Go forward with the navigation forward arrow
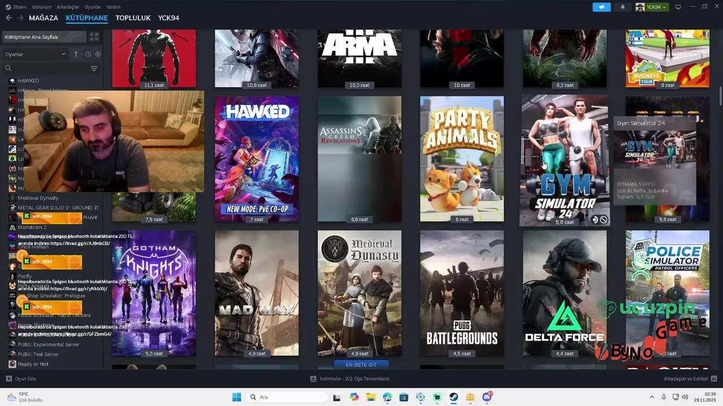Screen dimensions: 723x406 click(20, 18)
